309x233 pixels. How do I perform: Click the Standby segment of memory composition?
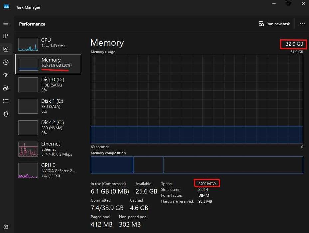(148, 165)
